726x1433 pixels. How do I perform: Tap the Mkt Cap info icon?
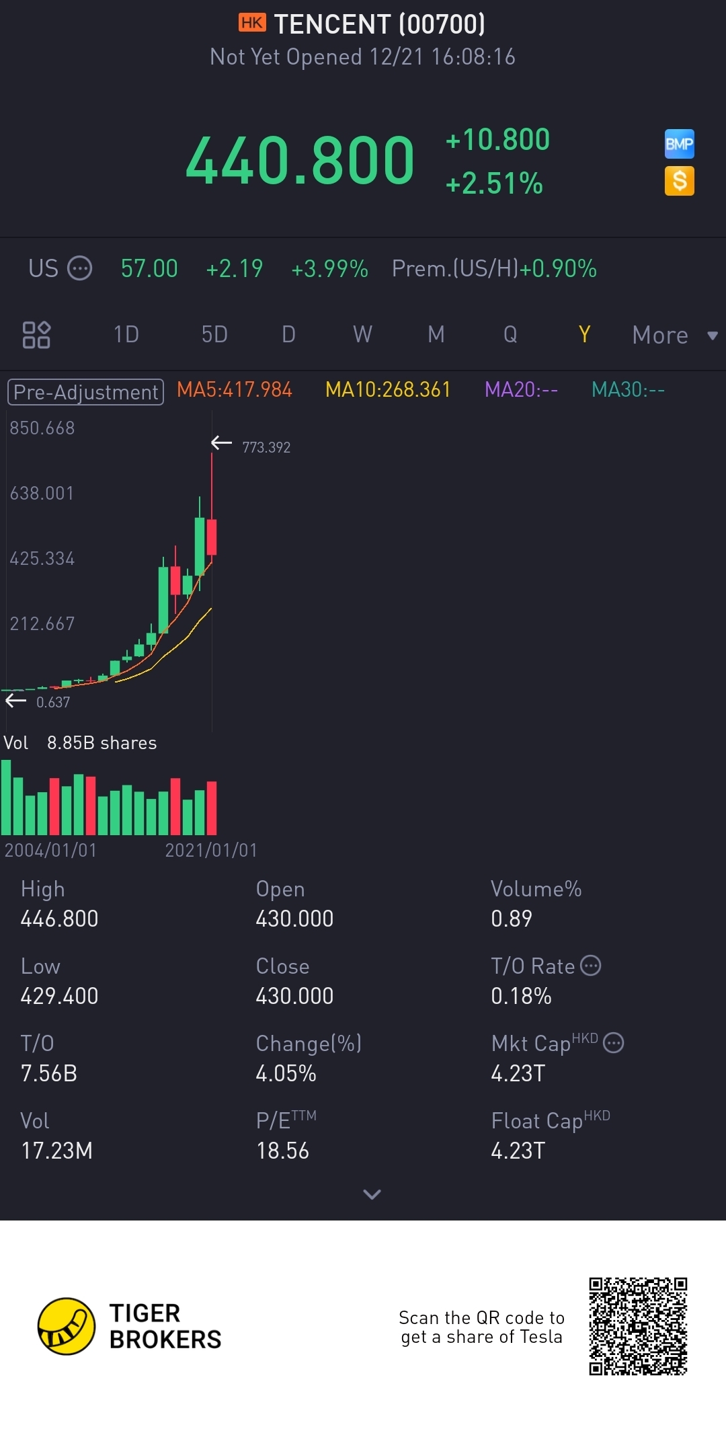613,1042
